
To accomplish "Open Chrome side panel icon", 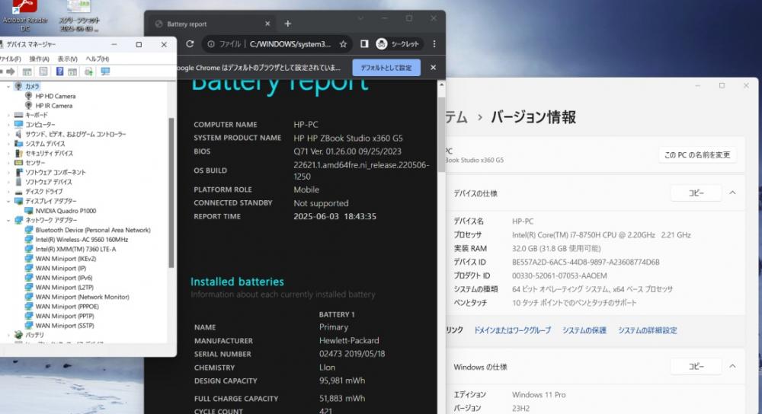I will click(364, 44).
